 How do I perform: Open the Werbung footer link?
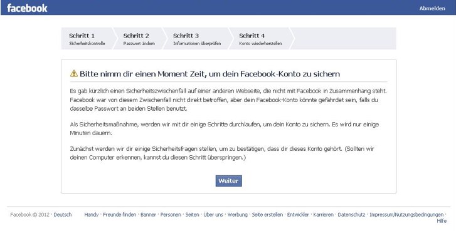237,215
